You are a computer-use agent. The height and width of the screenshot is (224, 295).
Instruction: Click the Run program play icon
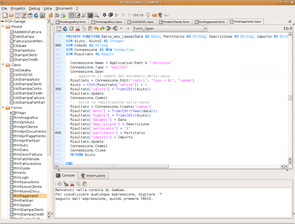pos(117,15)
